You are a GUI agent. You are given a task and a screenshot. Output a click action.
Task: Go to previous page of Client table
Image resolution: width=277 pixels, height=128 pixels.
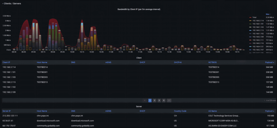[x=145, y=100]
